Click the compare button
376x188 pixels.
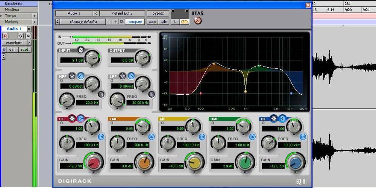[x=135, y=21]
